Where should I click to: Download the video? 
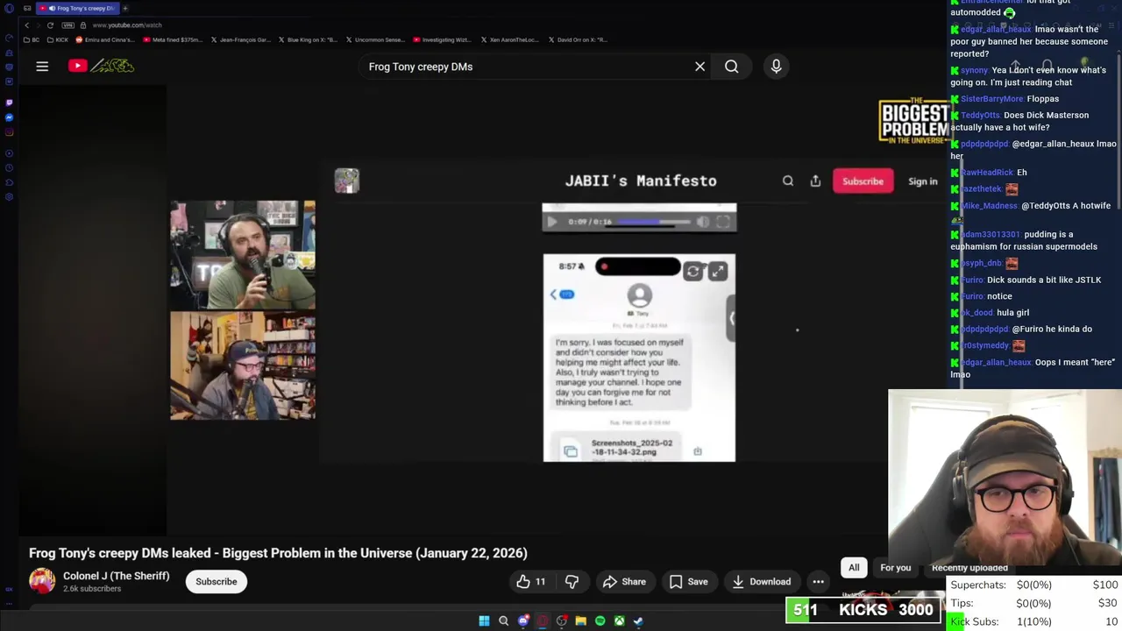tap(761, 582)
